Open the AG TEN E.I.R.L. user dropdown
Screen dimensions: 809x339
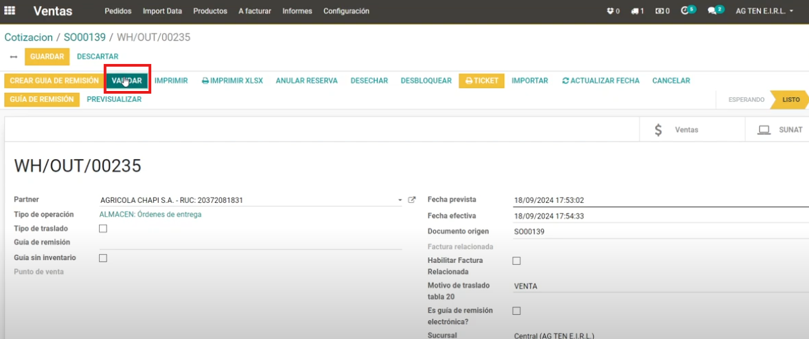[764, 11]
